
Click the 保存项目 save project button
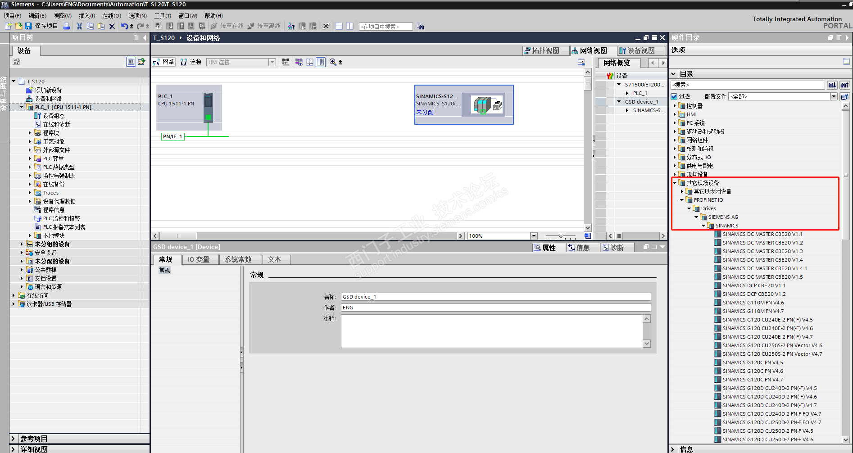41,26
